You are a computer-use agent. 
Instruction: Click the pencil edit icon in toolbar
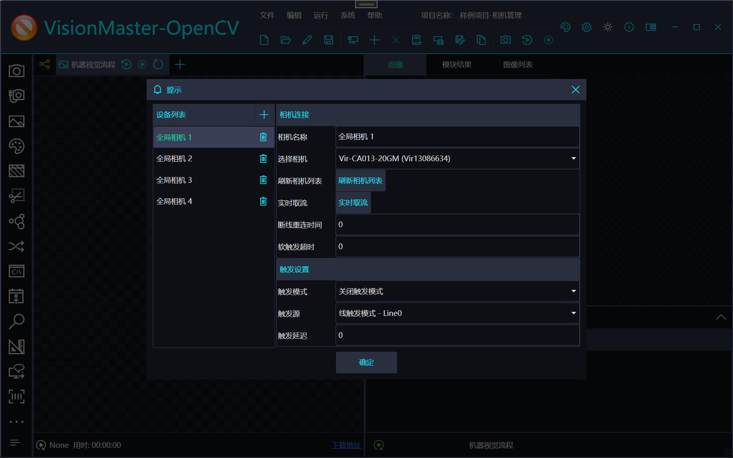(x=307, y=40)
